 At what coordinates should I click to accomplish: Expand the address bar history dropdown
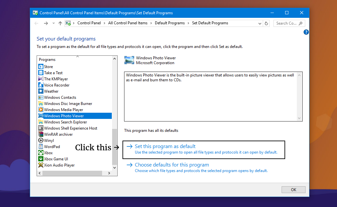coord(260,23)
